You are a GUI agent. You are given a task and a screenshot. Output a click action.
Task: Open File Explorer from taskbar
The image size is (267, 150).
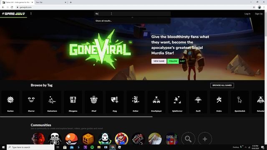(x=99, y=147)
